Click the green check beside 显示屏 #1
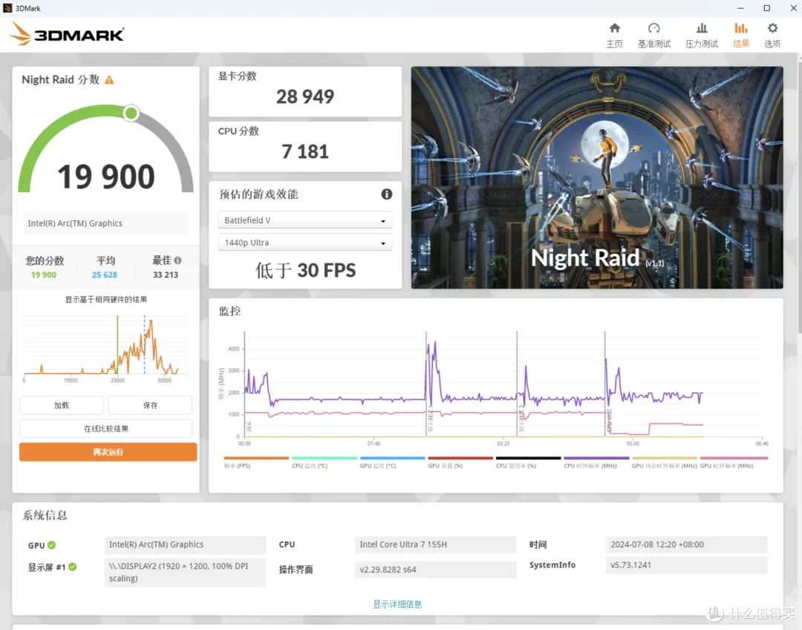The width and height of the screenshot is (802, 630). (73, 567)
